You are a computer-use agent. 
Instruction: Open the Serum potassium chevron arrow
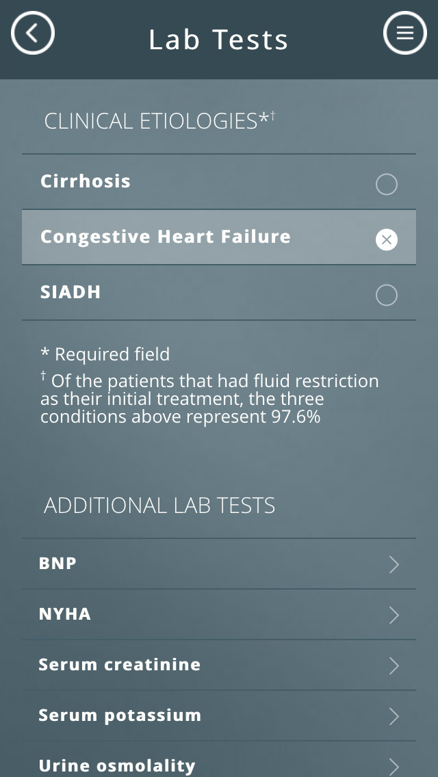pos(394,716)
